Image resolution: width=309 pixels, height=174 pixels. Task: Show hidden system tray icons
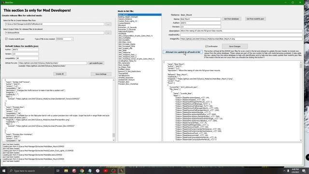click(284, 171)
